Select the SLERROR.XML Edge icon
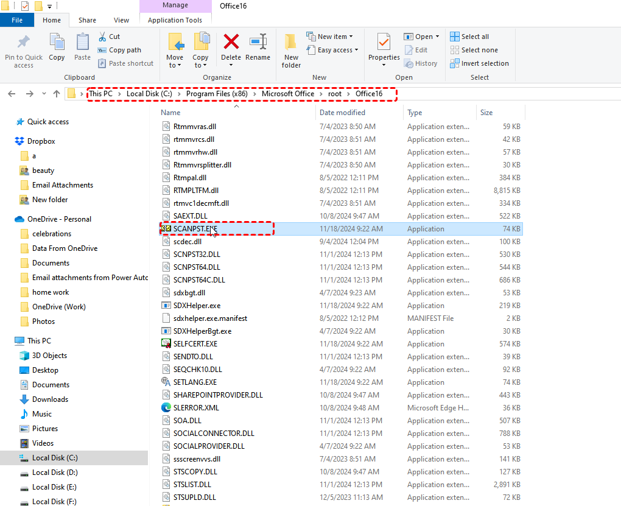 pyautogui.click(x=166, y=407)
